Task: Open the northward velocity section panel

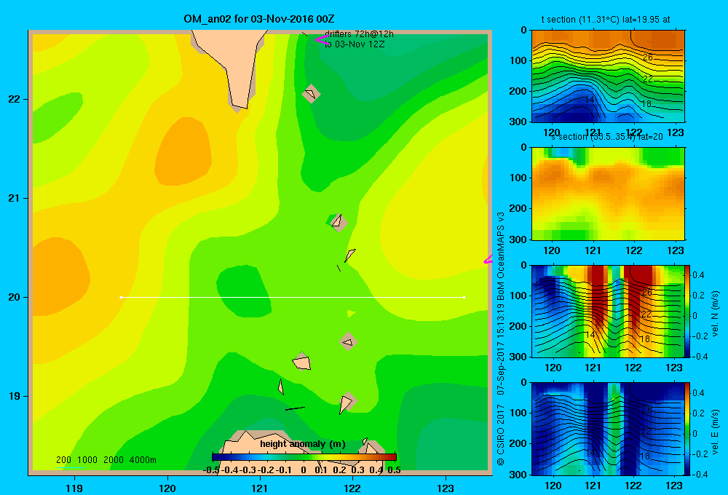Action: tap(608, 311)
